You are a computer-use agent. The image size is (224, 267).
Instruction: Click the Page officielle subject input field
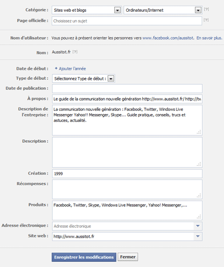[127, 21]
